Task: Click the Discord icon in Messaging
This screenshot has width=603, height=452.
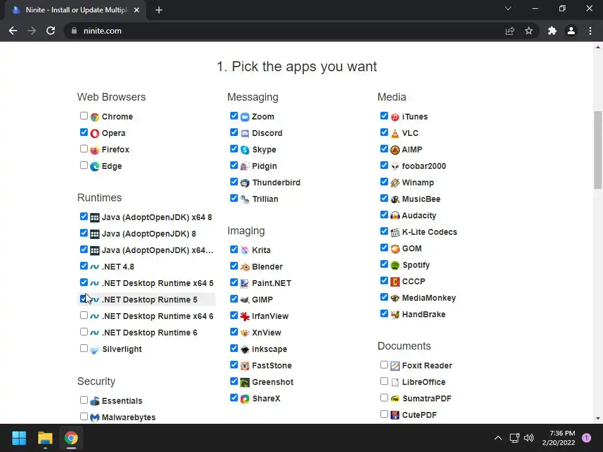Action: click(244, 134)
